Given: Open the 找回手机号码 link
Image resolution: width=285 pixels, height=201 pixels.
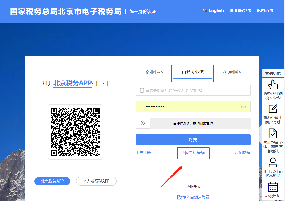Looking at the screenshot, I should [x=193, y=153].
